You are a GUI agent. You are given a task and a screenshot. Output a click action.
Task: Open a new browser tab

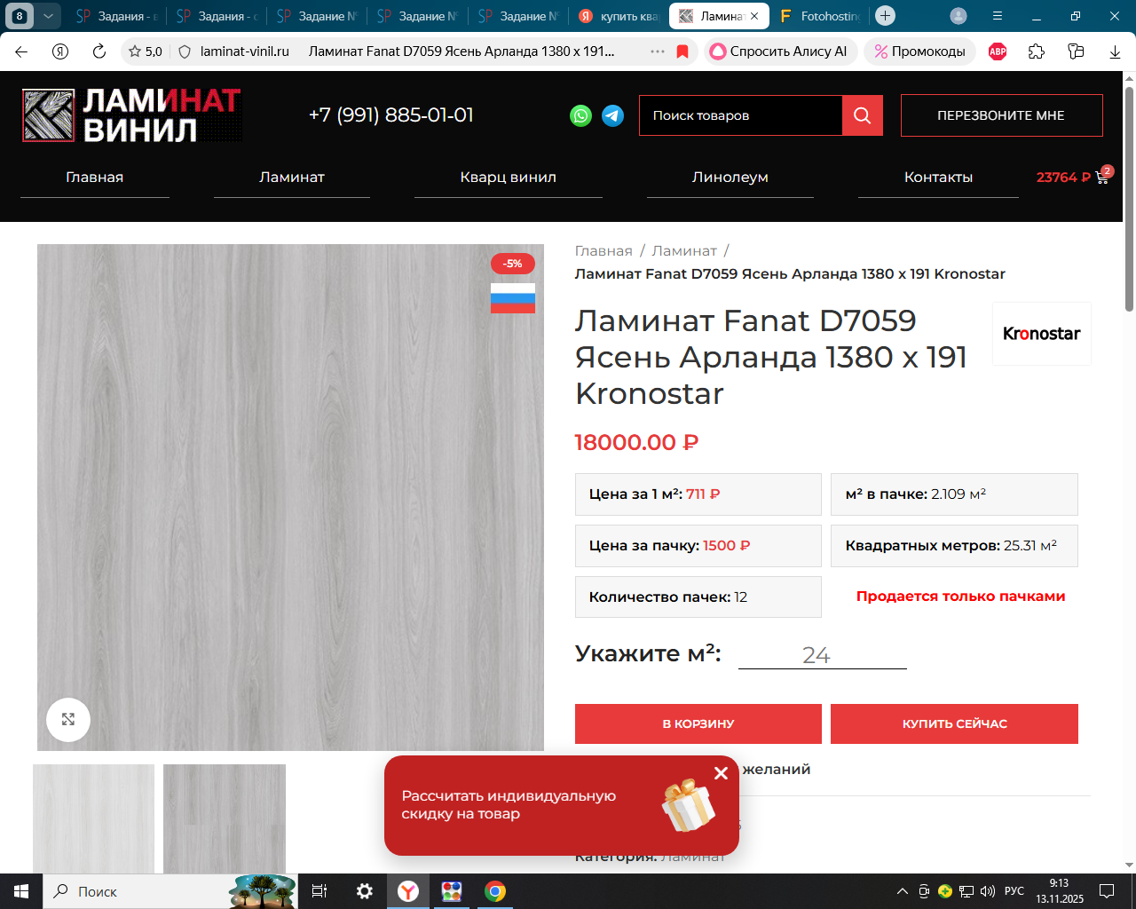pyautogui.click(x=885, y=16)
